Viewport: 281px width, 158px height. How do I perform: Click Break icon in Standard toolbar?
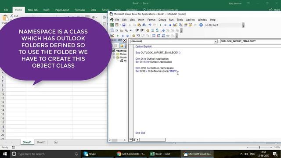[165, 25]
